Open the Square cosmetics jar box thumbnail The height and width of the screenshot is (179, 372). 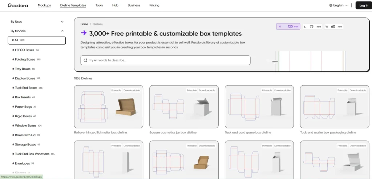[184, 107]
